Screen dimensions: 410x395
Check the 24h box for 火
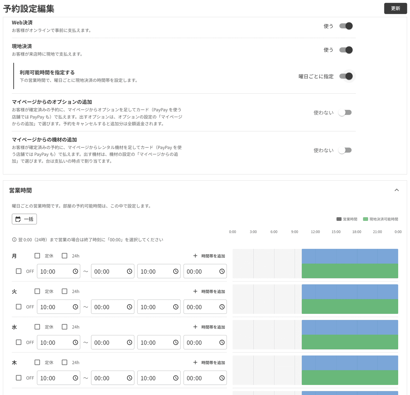coord(65,291)
